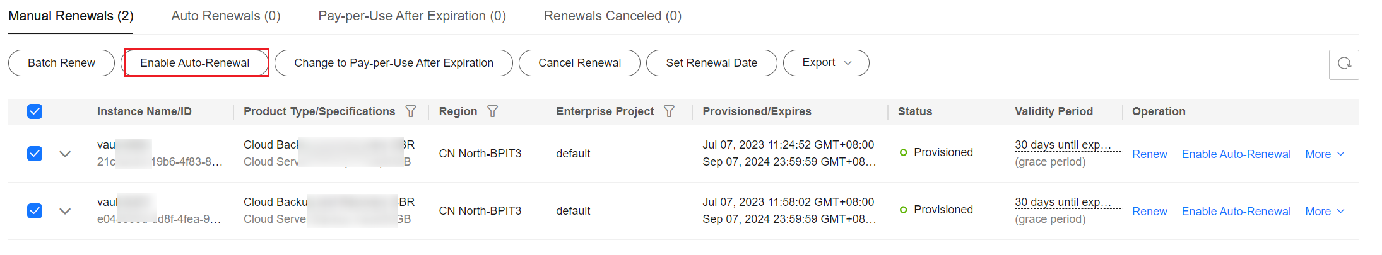Open More options for second row
The height and width of the screenshot is (255, 1382).
(1325, 212)
